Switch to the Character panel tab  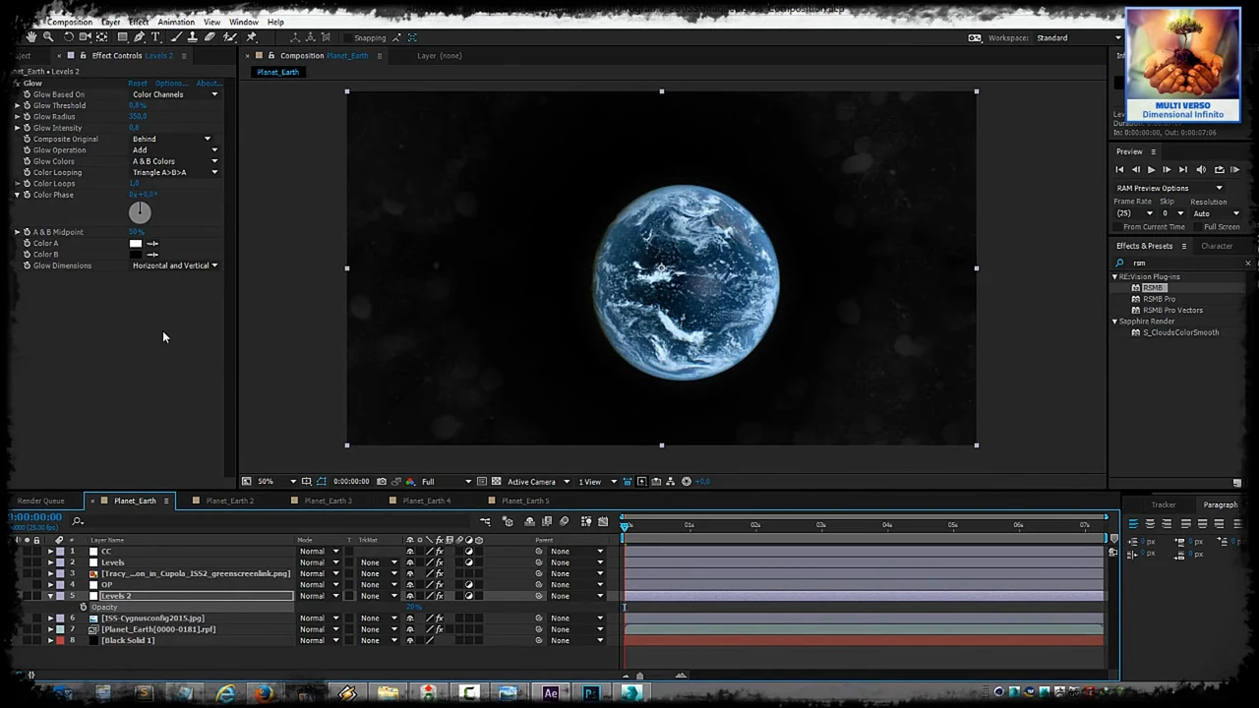coord(1217,246)
